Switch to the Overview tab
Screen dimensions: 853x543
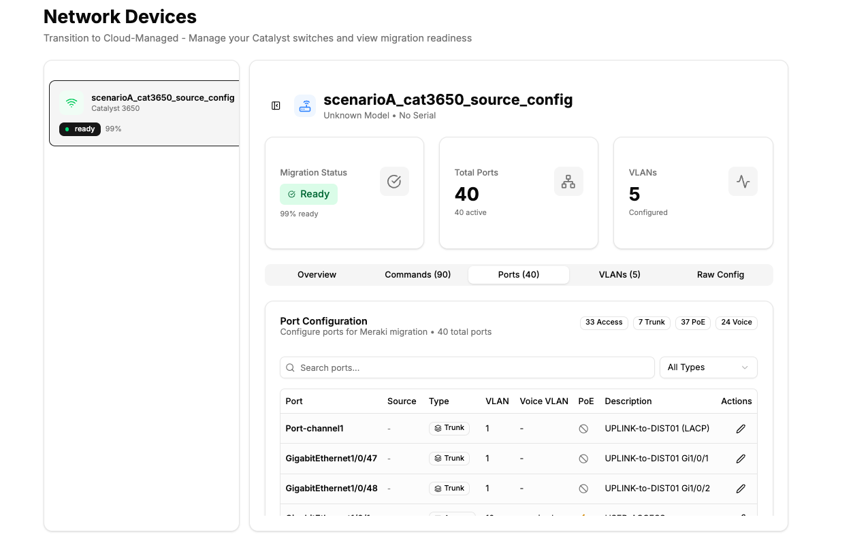tap(317, 275)
